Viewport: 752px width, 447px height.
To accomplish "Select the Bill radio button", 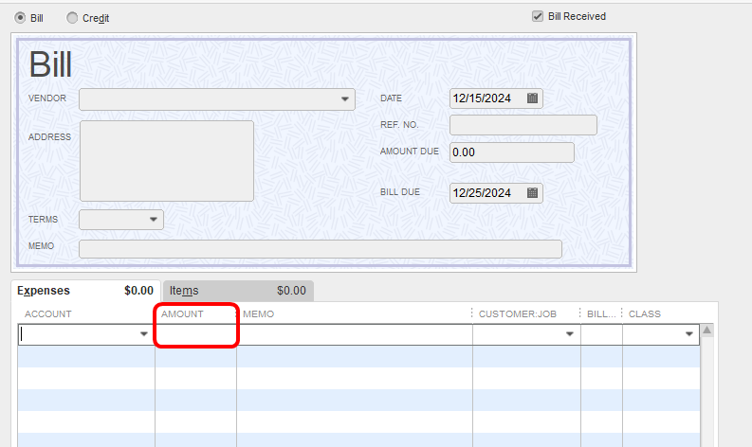I will click(x=20, y=18).
